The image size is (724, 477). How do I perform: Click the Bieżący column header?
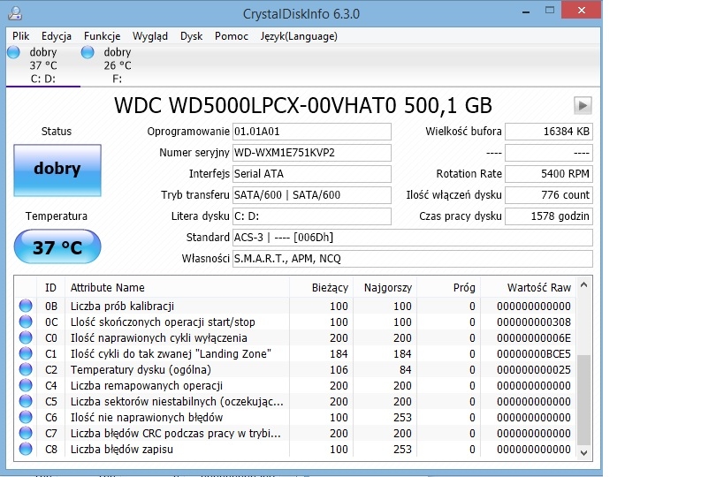[322, 287]
